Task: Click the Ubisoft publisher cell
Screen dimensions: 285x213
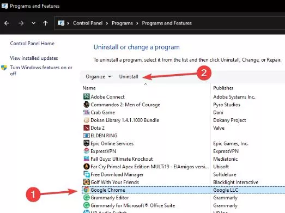Action: coord(221,167)
